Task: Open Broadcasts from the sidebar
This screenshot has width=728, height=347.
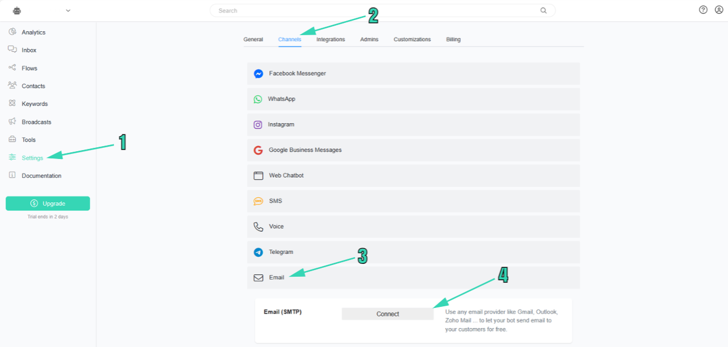Action: click(x=36, y=122)
